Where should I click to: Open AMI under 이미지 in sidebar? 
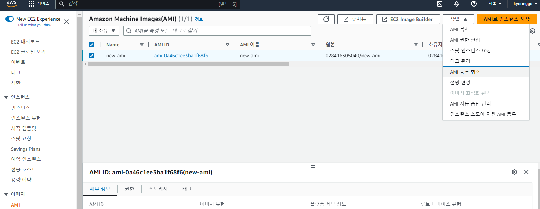tap(15, 205)
